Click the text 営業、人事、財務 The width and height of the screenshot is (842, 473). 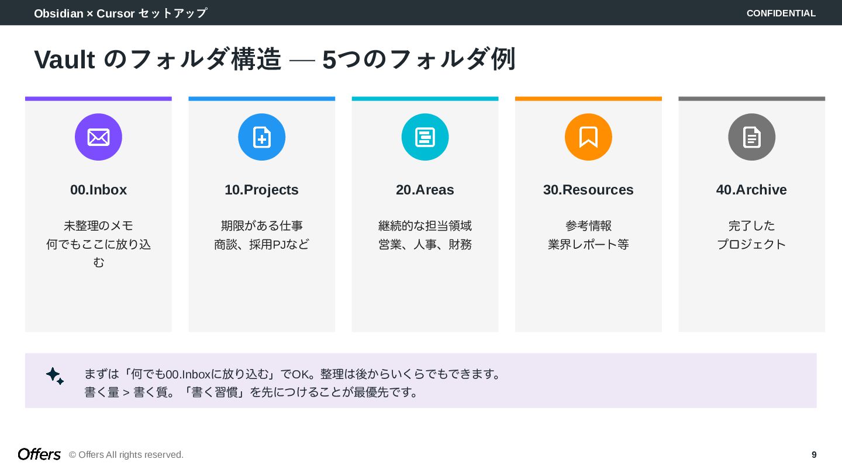pyautogui.click(x=425, y=244)
